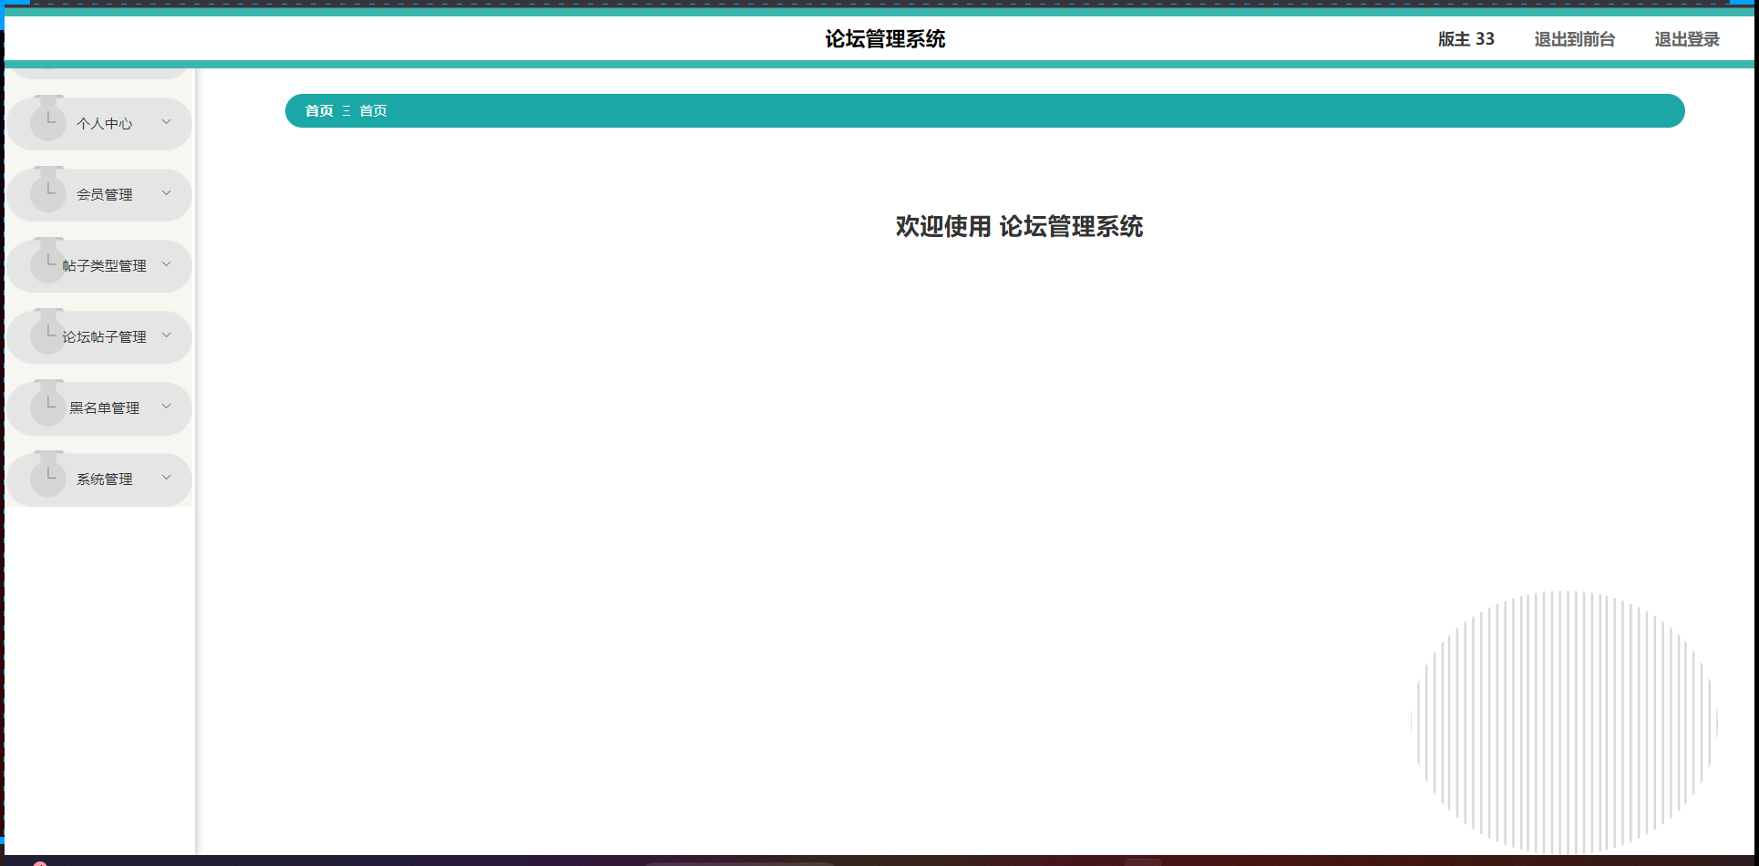The width and height of the screenshot is (1759, 866).
Task: Expand the 会员管理 chevron arrow
Action: (166, 193)
